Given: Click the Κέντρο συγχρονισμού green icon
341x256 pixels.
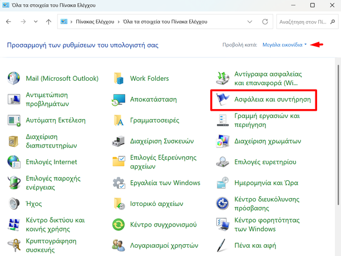Looking at the screenshot, I should (118, 224).
